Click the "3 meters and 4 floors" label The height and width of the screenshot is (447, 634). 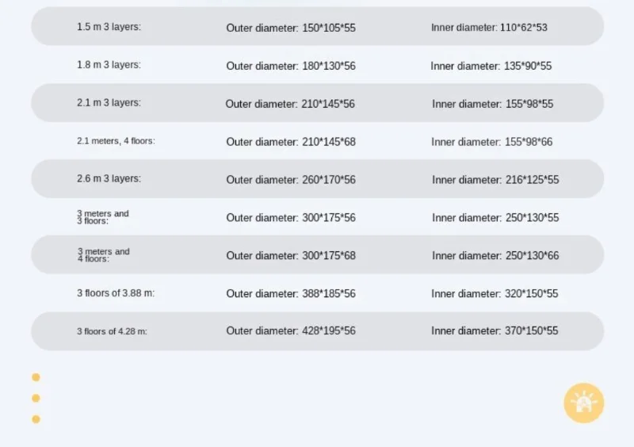point(103,255)
